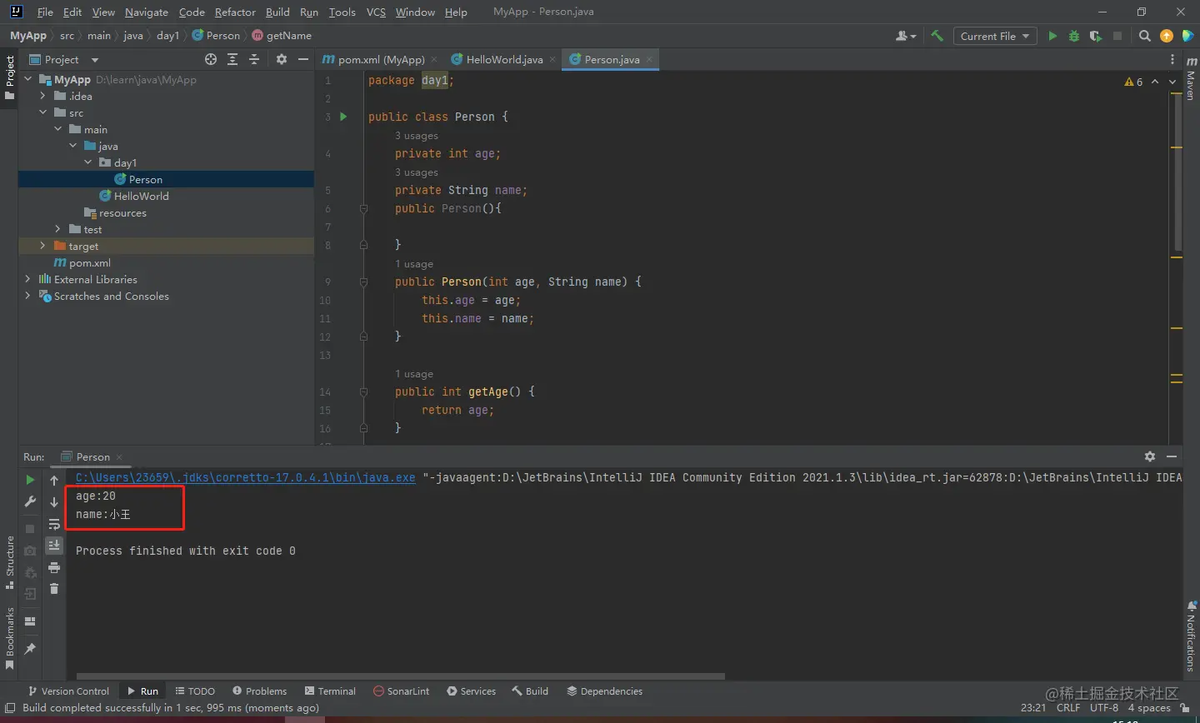Image resolution: width=1200 pixels, height=723 pixels.
Task: Click the Build project hammer icon
Action: tap(937, 36)
